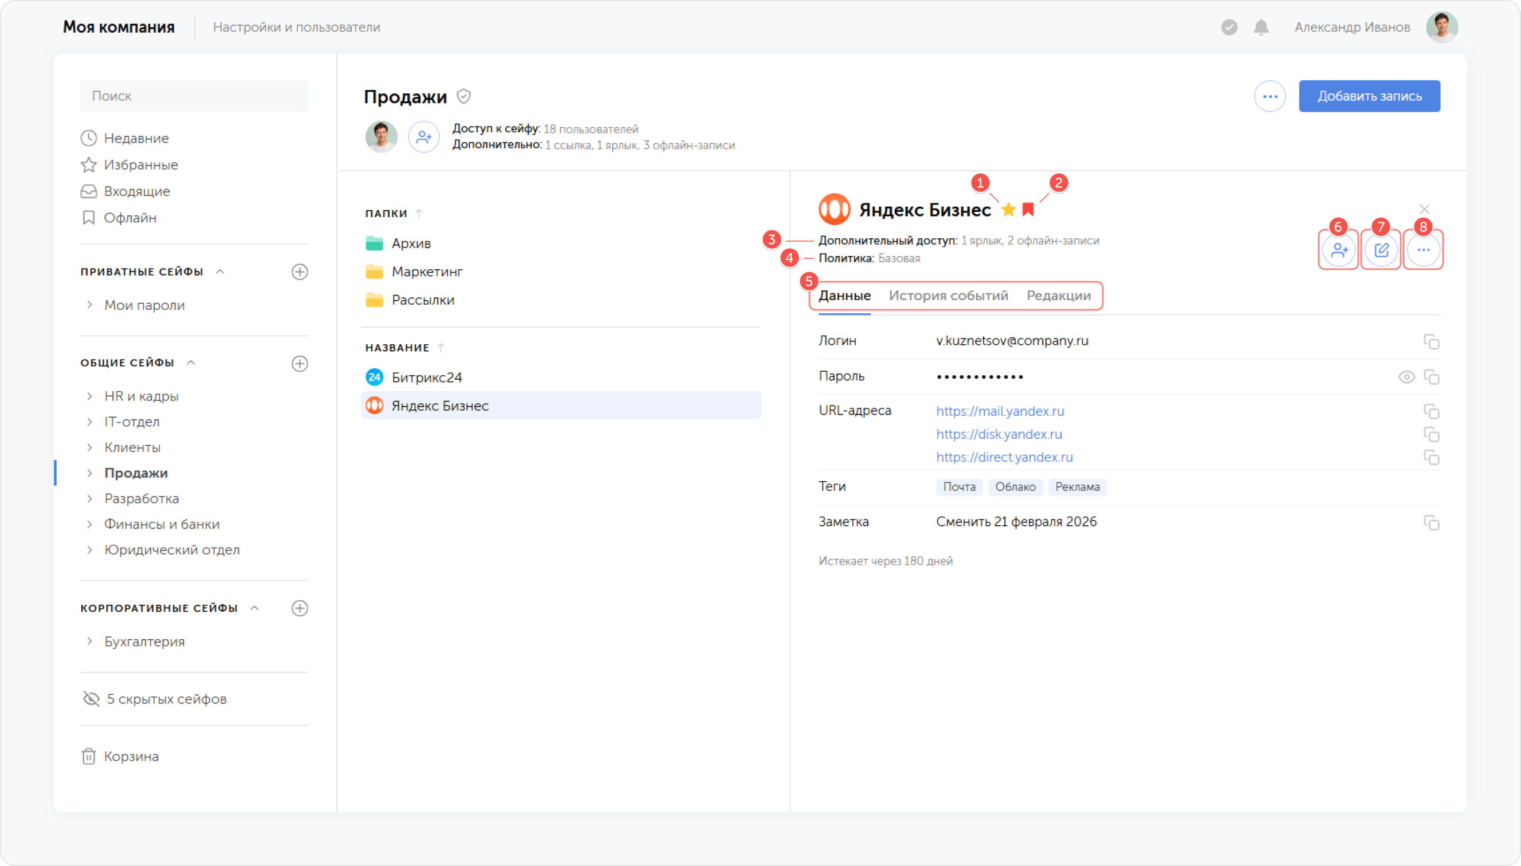Expand the Клиенты safe tree item
Viewport: 1521px width, 866px height.
pyautogui.click(x=89, y=447)
